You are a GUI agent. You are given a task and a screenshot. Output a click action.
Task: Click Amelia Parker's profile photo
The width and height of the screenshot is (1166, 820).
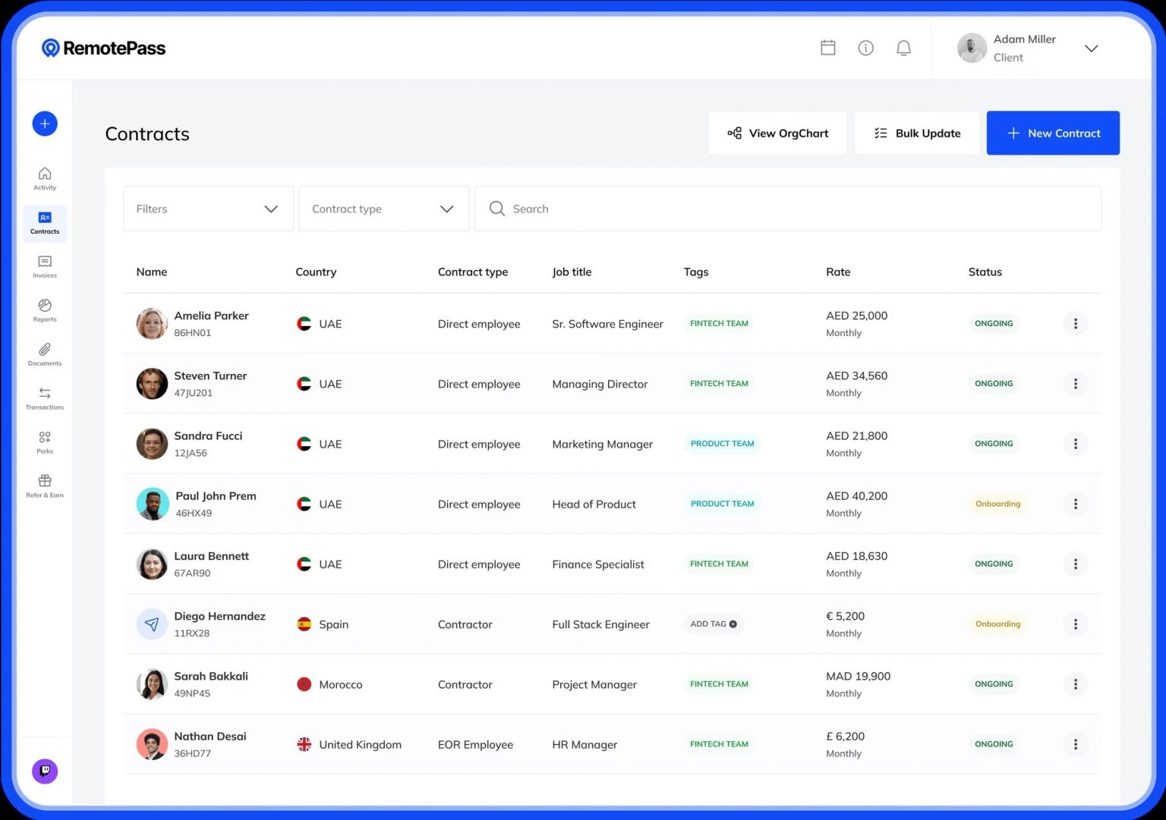coord(152,323)
